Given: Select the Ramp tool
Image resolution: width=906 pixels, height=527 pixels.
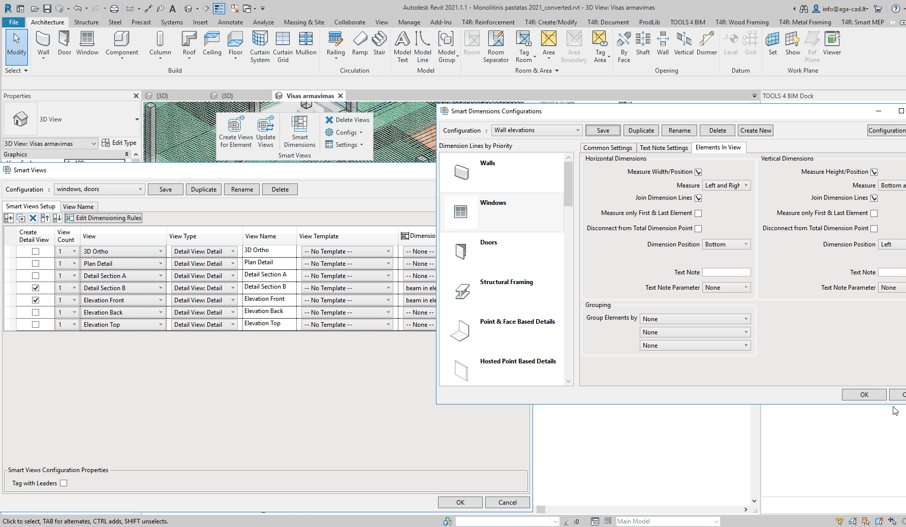Looking at the screenshot, I should click(360, 43).
